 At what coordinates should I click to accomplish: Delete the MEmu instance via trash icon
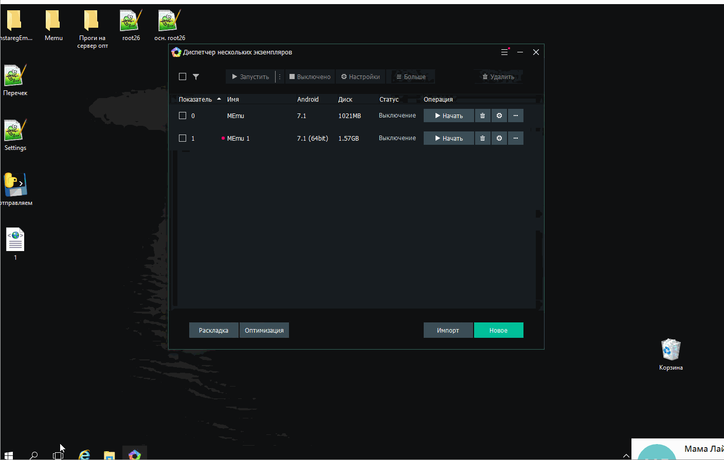point(482,116)
